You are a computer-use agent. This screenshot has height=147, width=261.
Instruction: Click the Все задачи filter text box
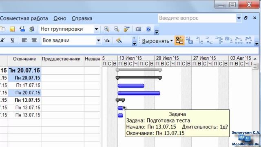tap(69, 40)
